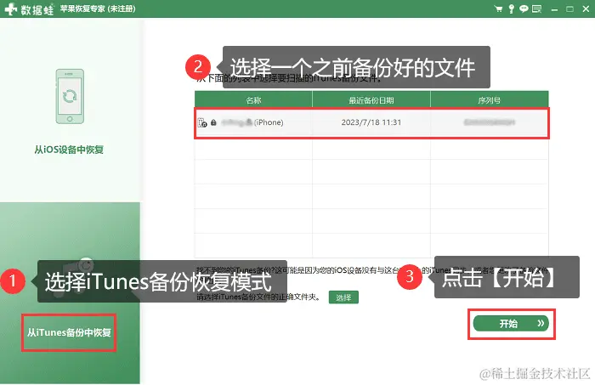Open the title bar menu icon

click(536, 8)
